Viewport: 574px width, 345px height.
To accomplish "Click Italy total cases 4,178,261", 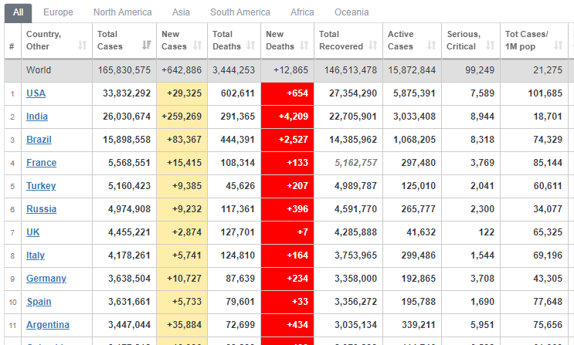I will 129,255.
